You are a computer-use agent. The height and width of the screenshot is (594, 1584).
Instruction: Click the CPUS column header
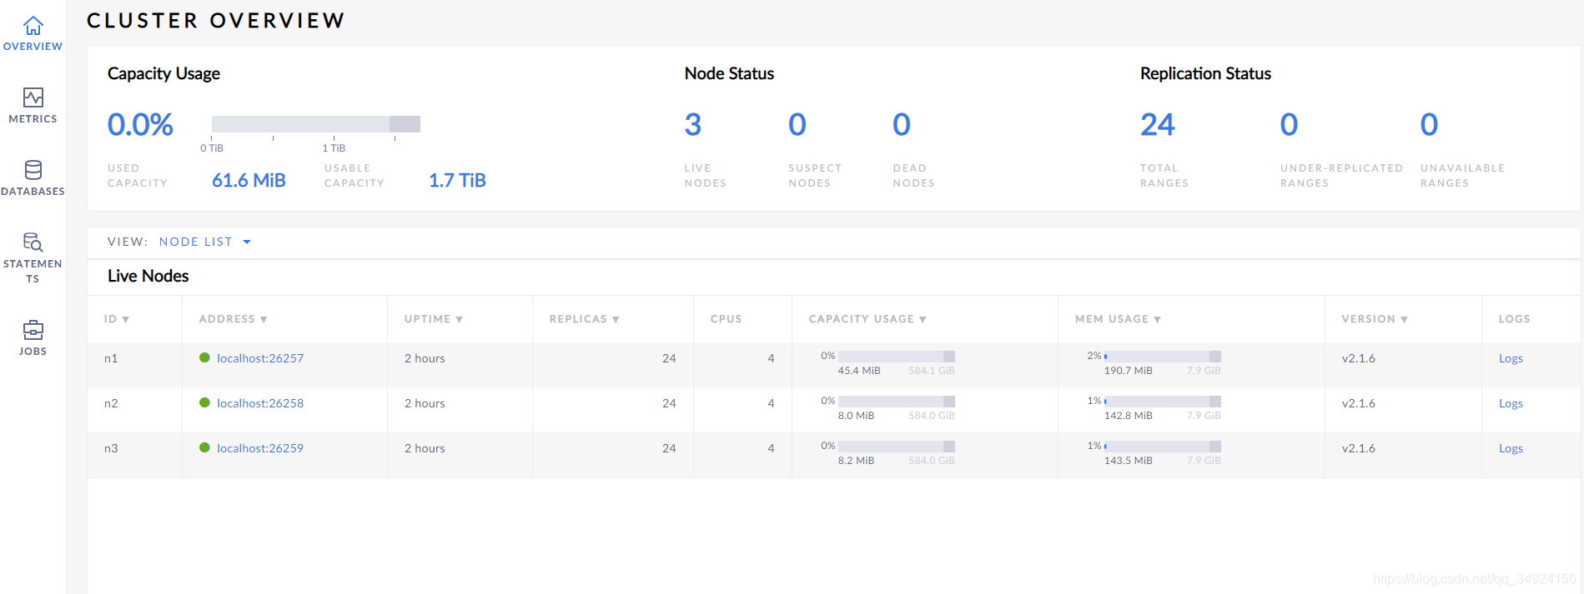pos(726,319)
